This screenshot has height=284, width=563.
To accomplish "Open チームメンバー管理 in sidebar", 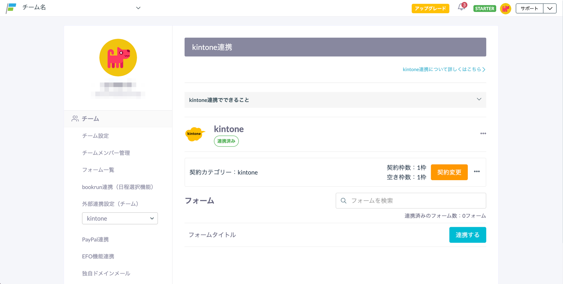I will pos(106,153).
